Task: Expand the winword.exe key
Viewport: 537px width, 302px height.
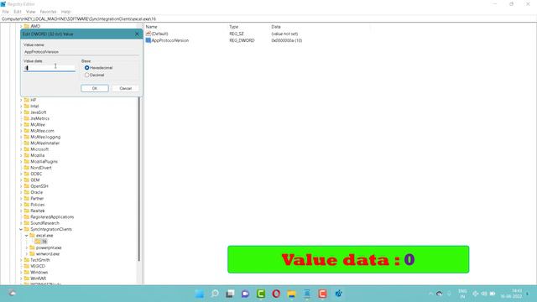Action: pyautogui.click(x=27, y=253)
